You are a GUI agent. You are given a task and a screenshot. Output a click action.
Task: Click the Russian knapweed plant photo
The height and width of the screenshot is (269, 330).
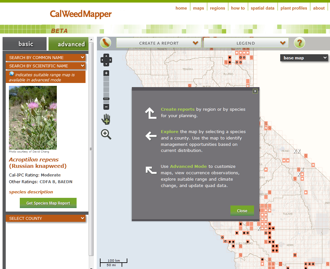pyautogui.click(x=33, y=117)
